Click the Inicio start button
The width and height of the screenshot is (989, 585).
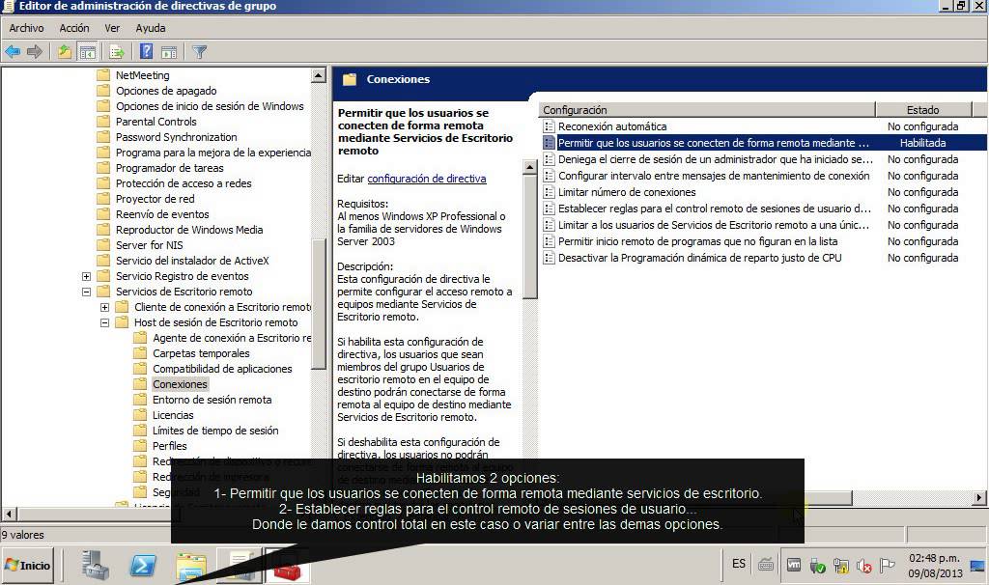(28, 566)
